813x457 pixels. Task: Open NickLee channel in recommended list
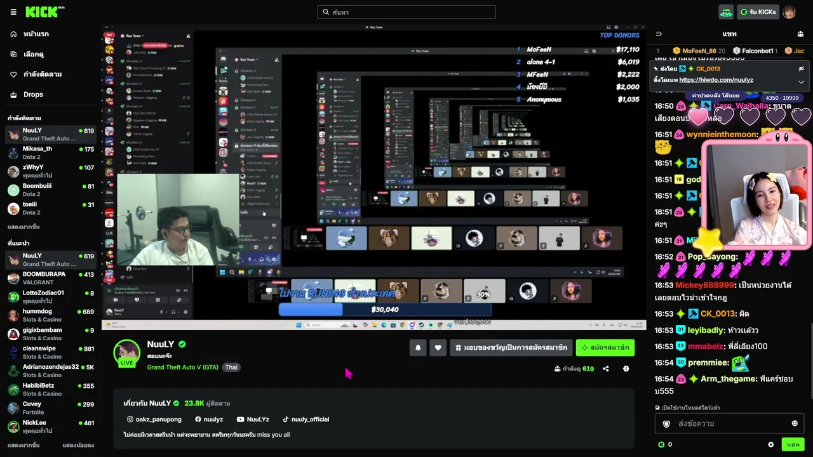click(x=51, y=426)
